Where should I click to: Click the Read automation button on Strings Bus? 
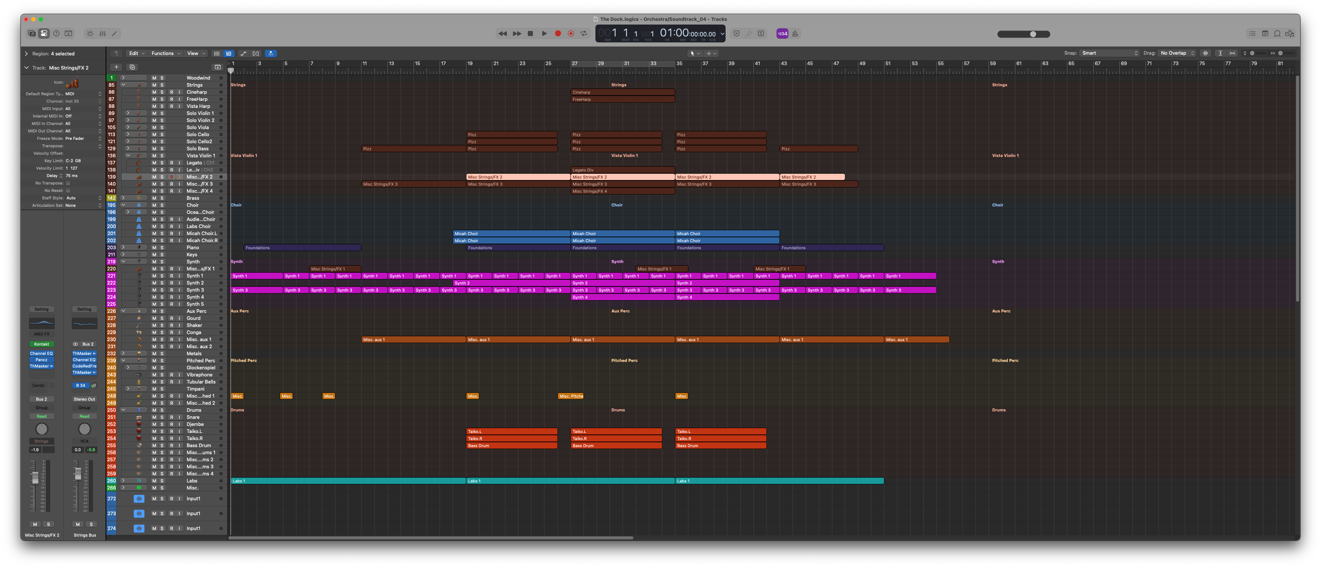point(84,416)
